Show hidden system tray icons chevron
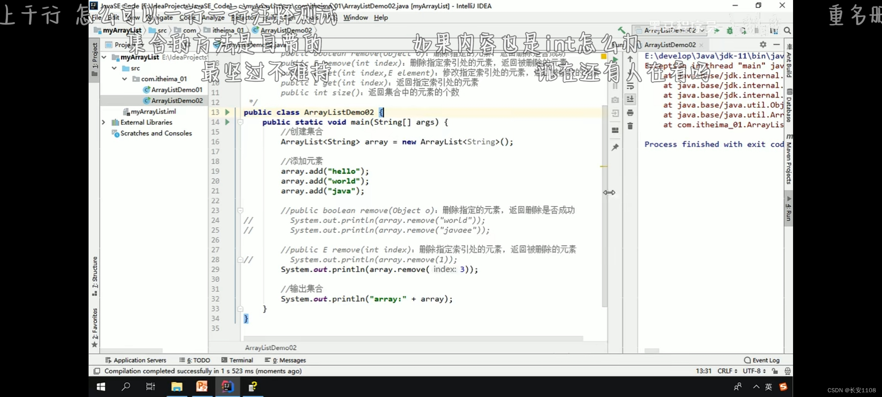 click(756, 387)
